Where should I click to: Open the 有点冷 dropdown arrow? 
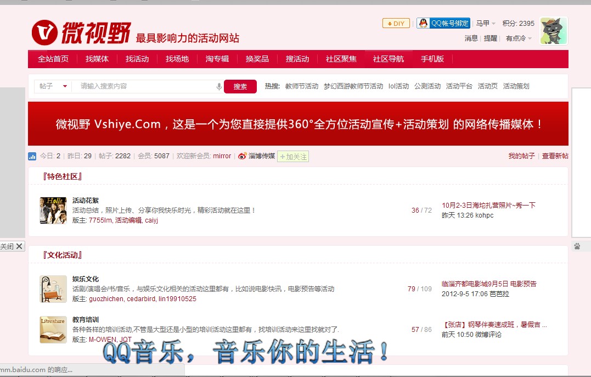coord(530,38)
